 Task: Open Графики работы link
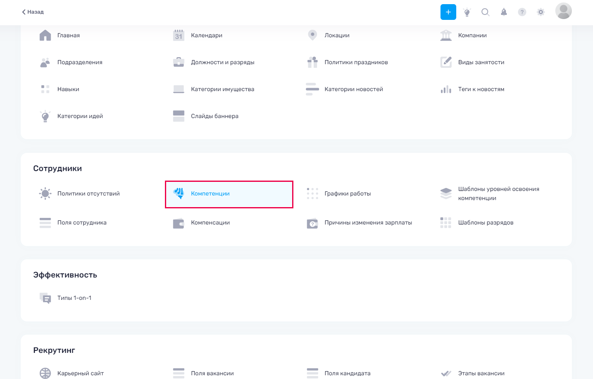click(348, 193)
